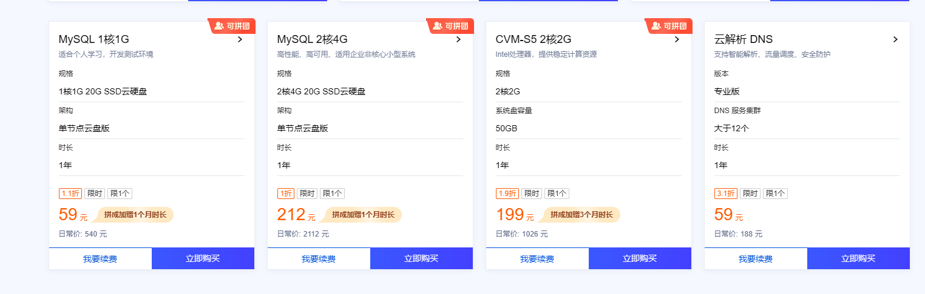Click the 可拼团 badge on CVM-S5 2核2G card
The width and height of the screenshot is (925, 294).
pos(669,26)
